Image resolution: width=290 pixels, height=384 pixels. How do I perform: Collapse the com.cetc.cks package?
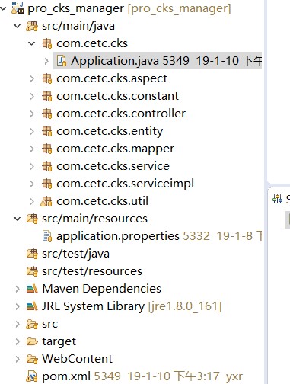click(32, 43)
